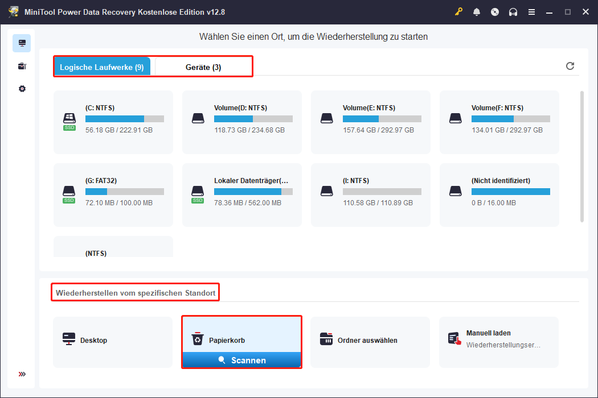Open Manuell laden option
598x398 pixels.
pos(499,342)
